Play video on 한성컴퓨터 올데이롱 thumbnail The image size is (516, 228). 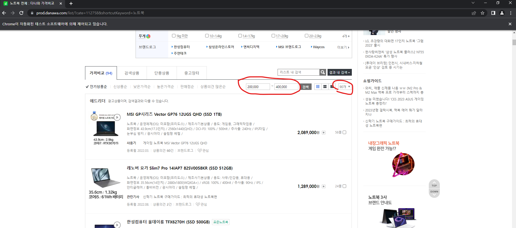click(117, 225)
